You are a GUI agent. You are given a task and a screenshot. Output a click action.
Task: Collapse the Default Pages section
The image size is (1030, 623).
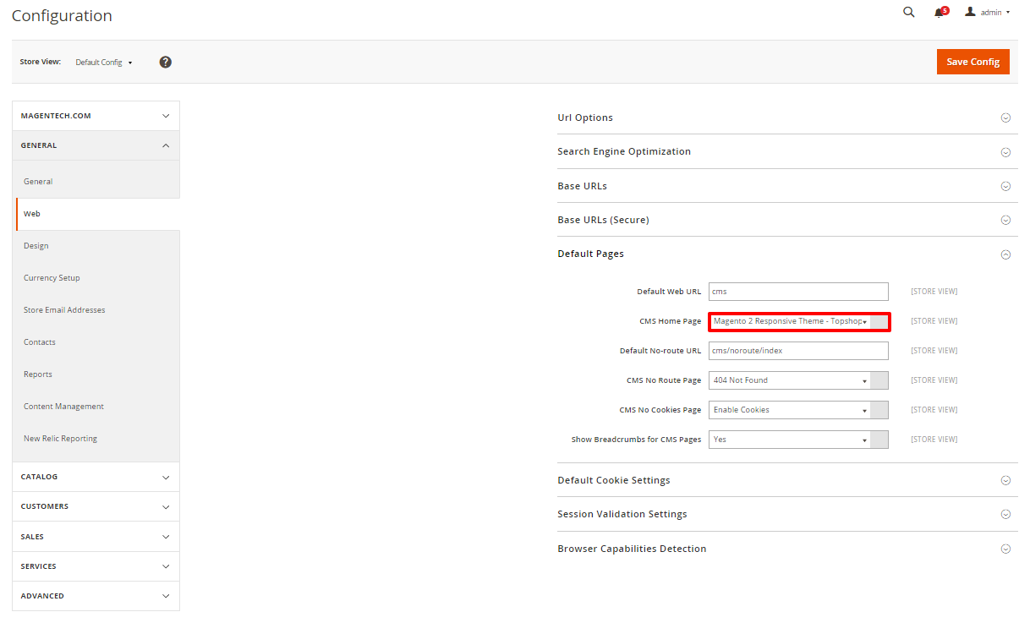point(787,254)
